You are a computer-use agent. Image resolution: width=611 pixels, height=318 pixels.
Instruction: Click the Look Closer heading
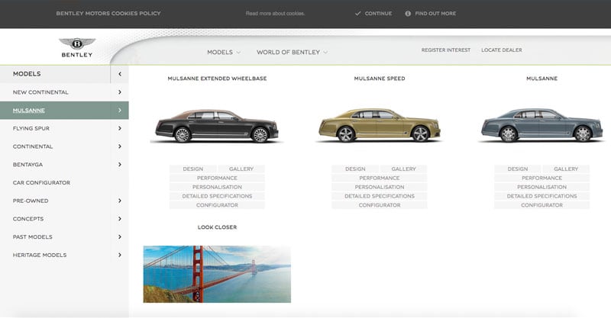pos(217,227)
